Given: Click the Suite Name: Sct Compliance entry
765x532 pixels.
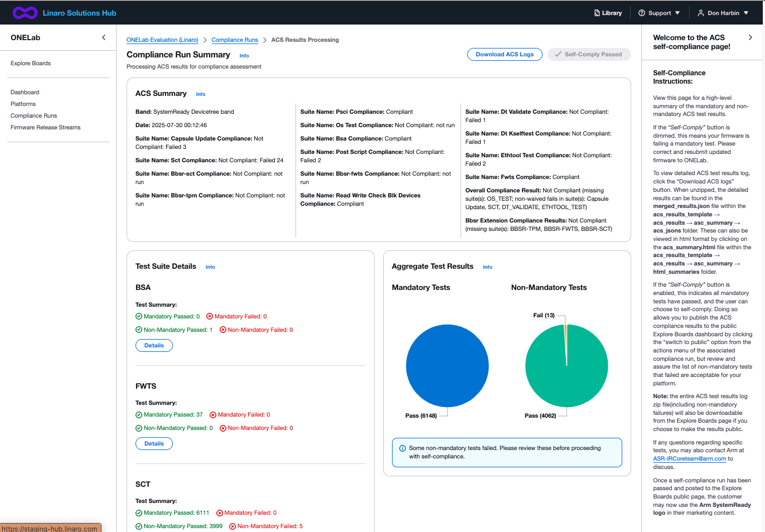Looking at the screenshot, I should tap(209, 160).
